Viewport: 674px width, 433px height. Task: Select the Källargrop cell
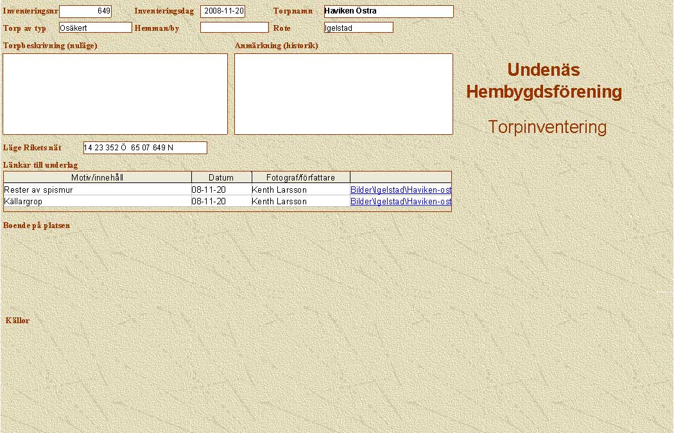[98, 201]
